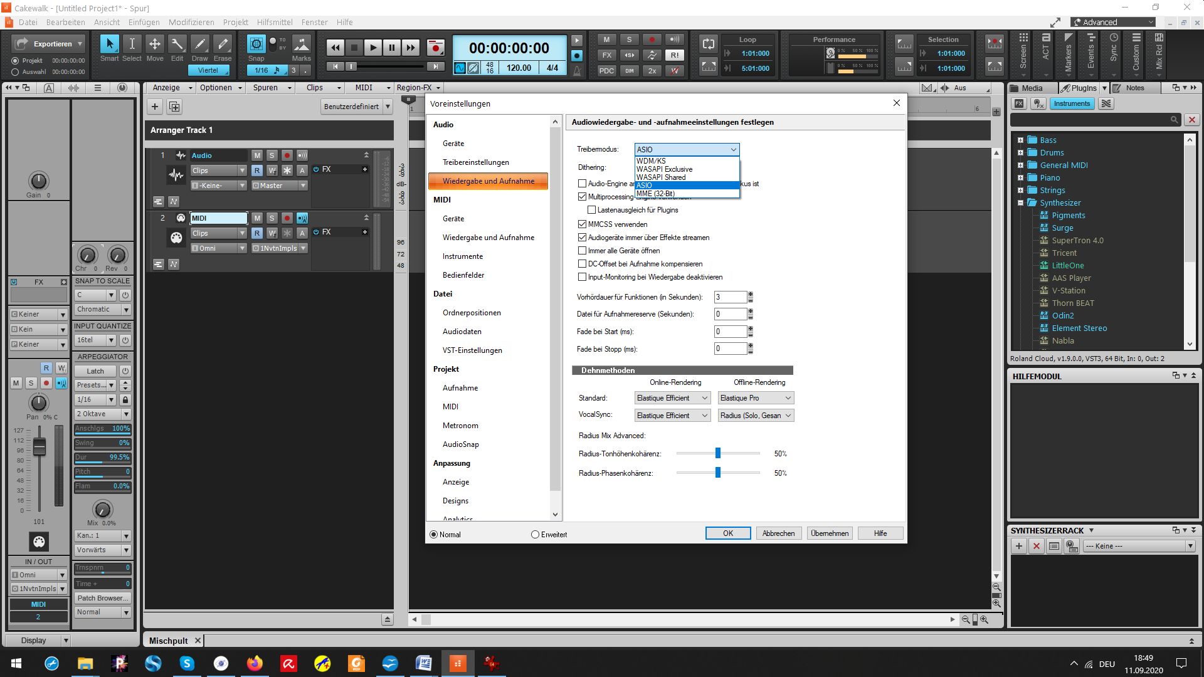Choose WASAPI Shared in driver list
Viewport: 1204px width, 677px height.
[661, 177]
